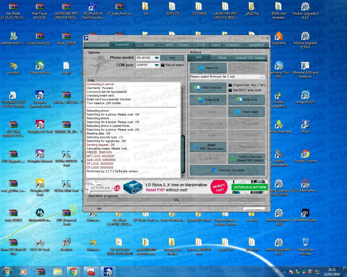Open the OCTOPUS folder on desktop
Viewport: 347px width, 277px height.
tap(199, 9)
